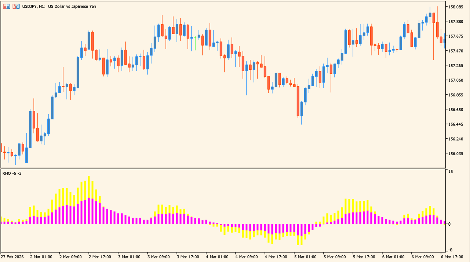This screenshot has height=262, width=470.
Task: Click the 15 value on indicator scale
Action: [450, 171]
